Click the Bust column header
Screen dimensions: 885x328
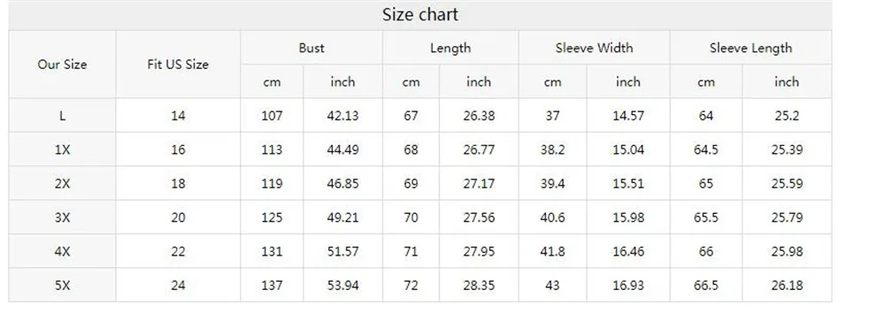click(x=312, y=48)
